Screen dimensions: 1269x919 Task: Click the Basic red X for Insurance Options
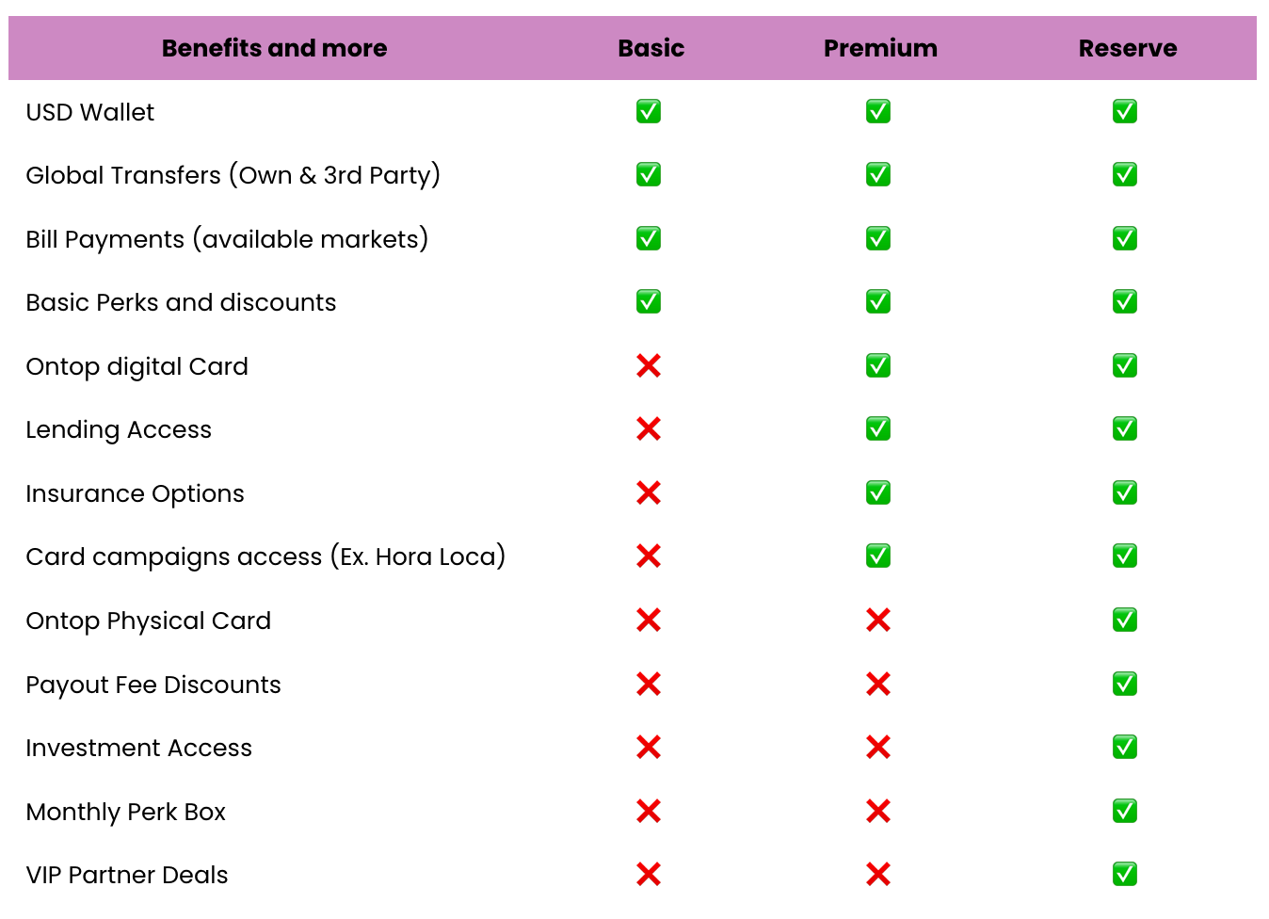coord(649,492)
